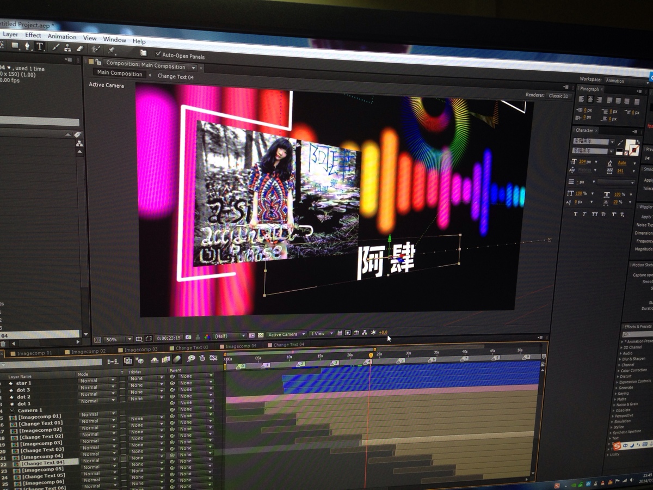This screenshot has height=490, width=653.
Task: Select the Horizontal Type tool
Action: coord(40,46)
